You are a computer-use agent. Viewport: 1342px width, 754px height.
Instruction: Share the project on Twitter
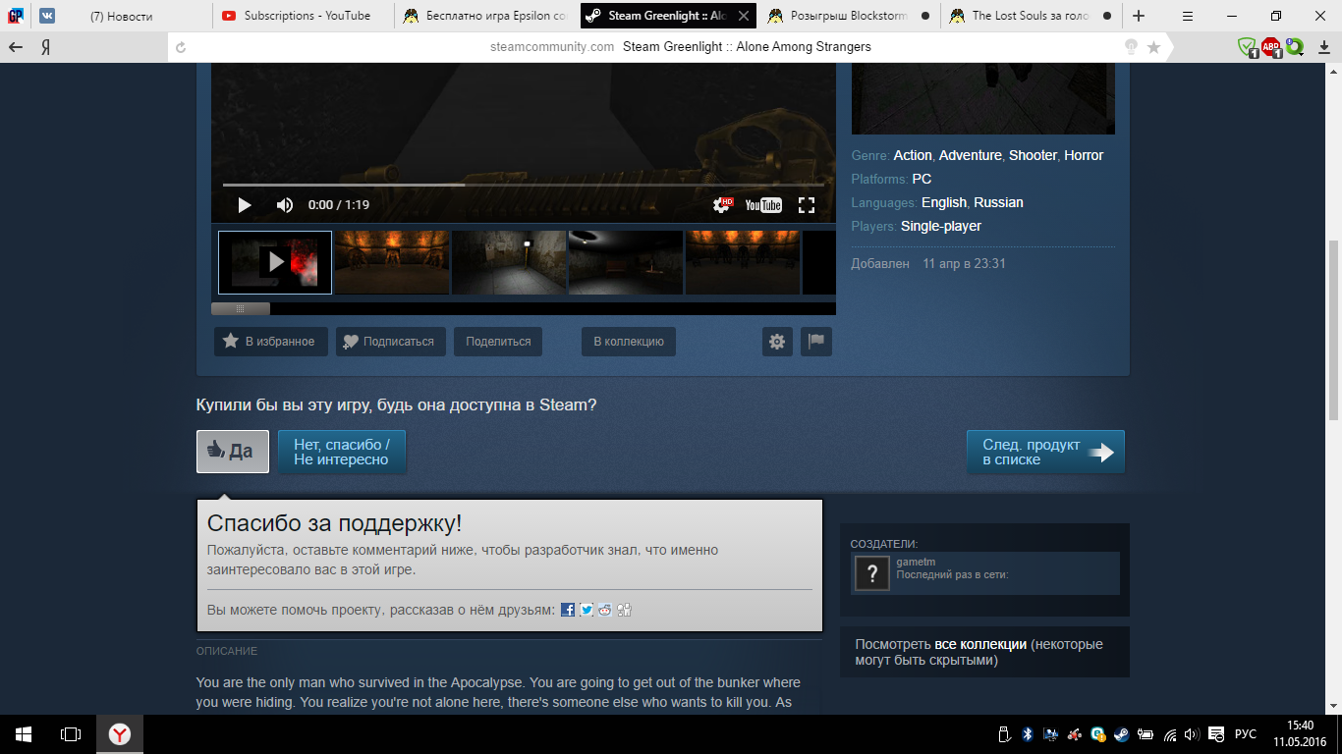pyautogui.click(x=587, y=610)
